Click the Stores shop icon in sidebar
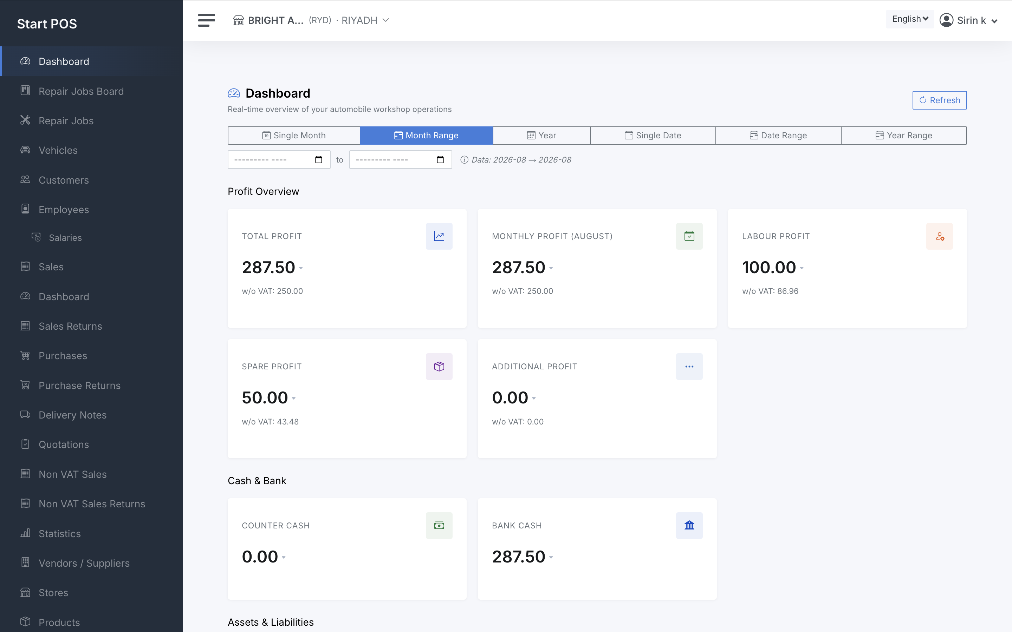1012x632 pixels. [25, 592]
